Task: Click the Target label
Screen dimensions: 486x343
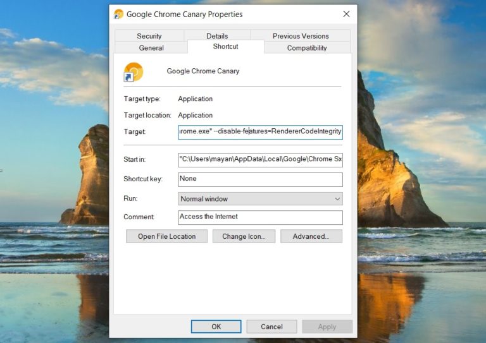Action: (135, 132)
